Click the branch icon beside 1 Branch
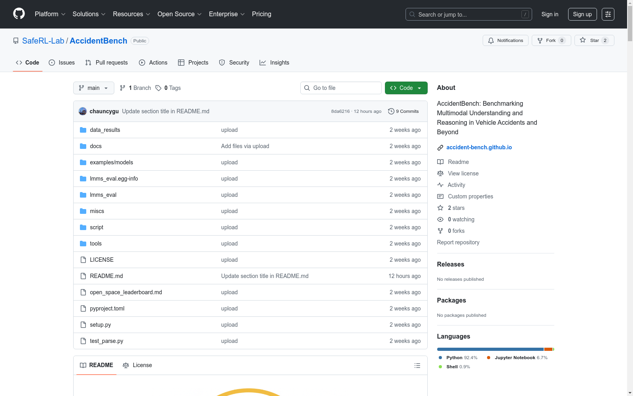Image resolution: width=633 pixels, height=396 pixels. 123,88
